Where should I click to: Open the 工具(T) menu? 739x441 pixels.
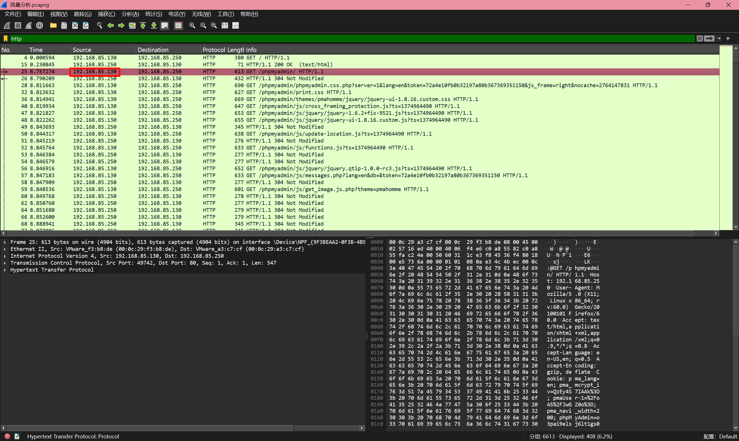coord(225,14)
